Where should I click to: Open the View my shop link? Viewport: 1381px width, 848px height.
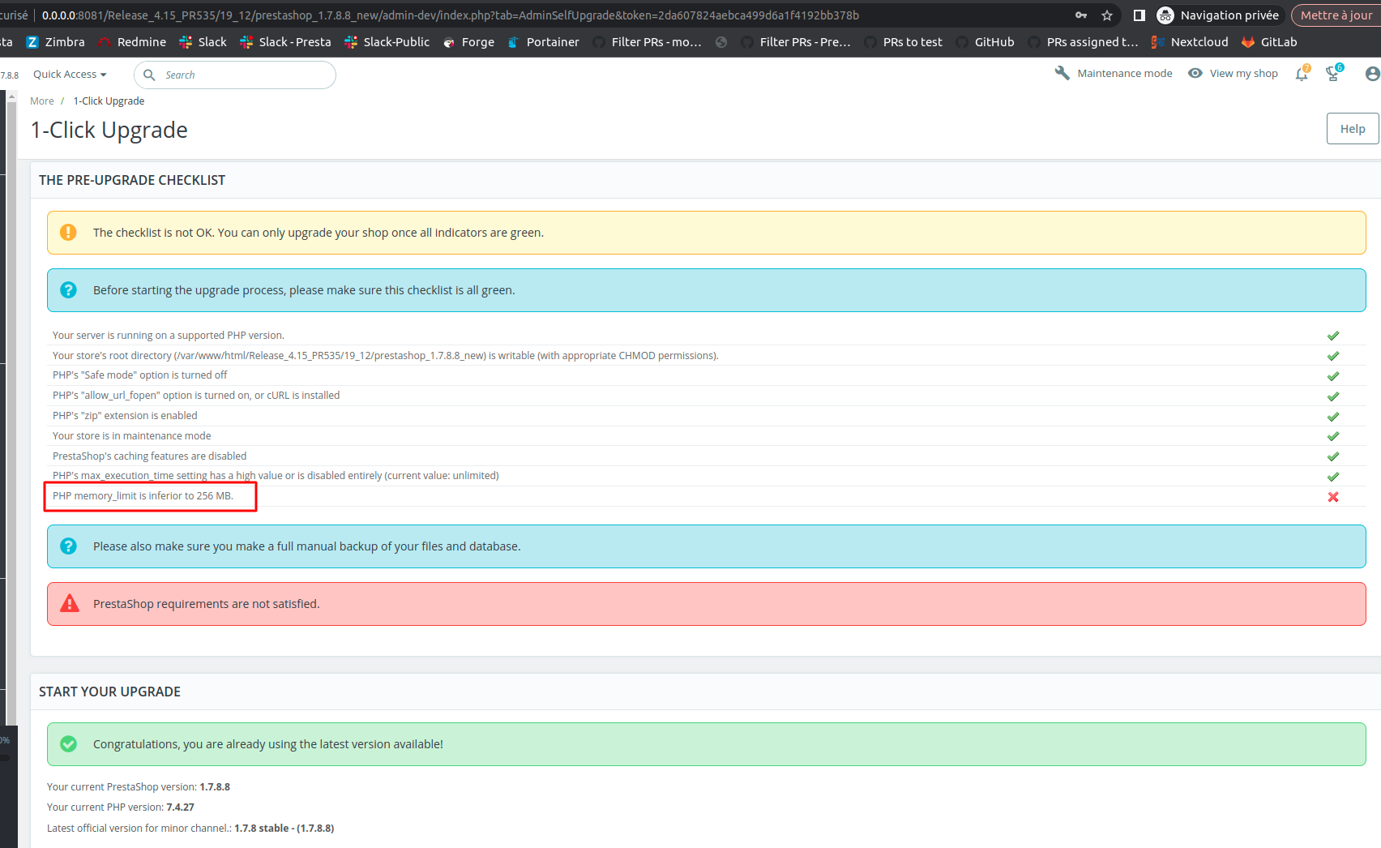pyautogui.click(x=1244, y=74)
